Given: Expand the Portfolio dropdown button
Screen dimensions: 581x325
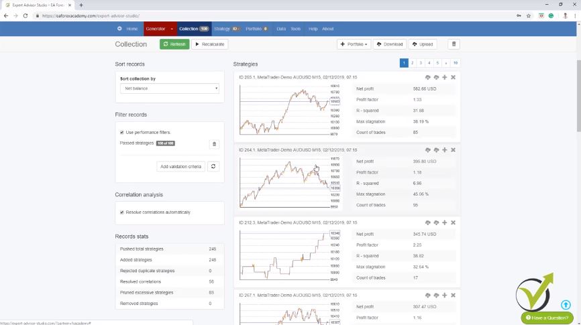Looking at the screenshot, I should click(354, 44).
